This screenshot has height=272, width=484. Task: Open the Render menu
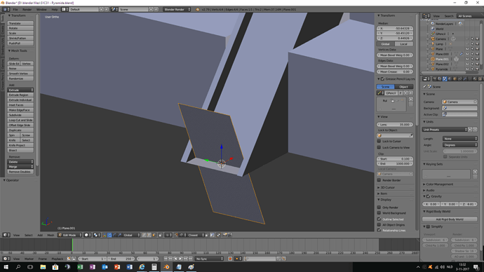pyautogui.click(x=27, y=10)
